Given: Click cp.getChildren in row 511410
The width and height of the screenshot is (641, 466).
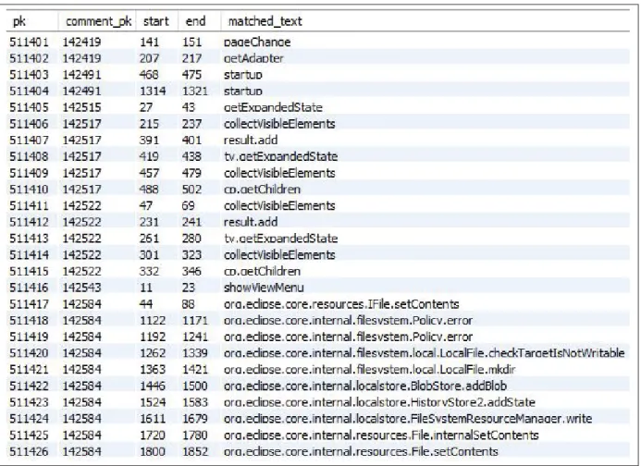Looking at the screenshot, I should click(262, 190).
